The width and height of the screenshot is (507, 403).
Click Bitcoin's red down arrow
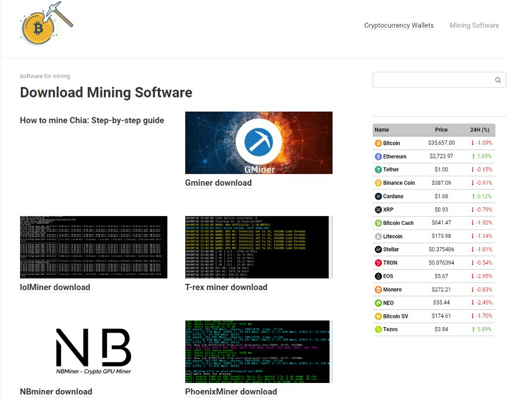(x=472, y=142)
